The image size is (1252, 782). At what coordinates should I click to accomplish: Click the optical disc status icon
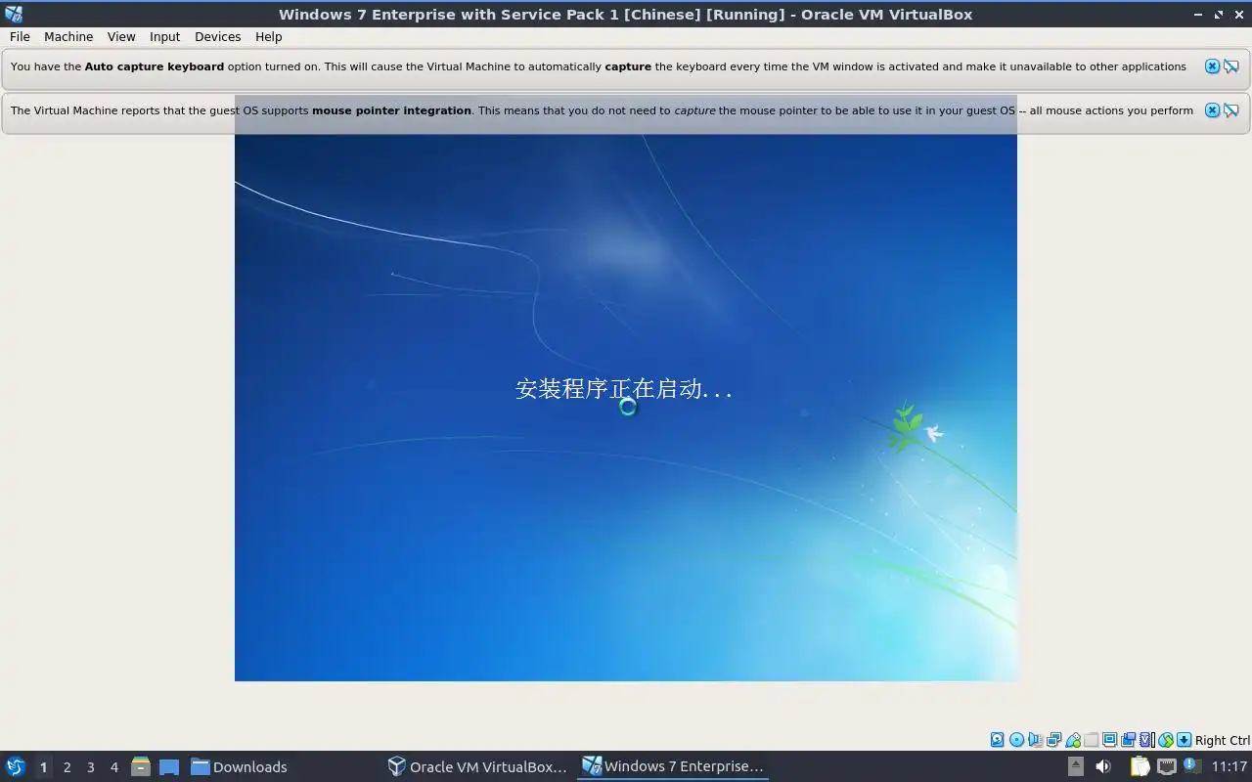pos(1016,740)
